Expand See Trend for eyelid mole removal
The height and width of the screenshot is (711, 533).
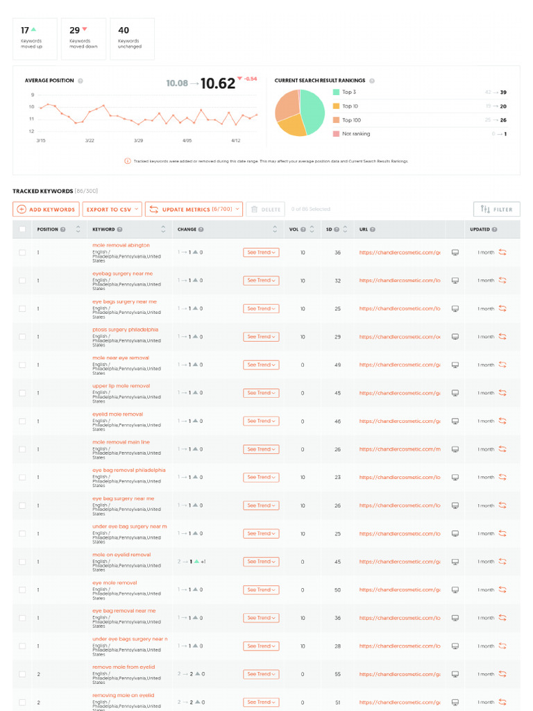coord(261,421)
